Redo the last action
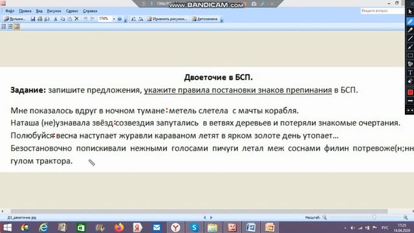Image resolution: width=414 pixels, height=233 pixels. (x=92, y=19)
